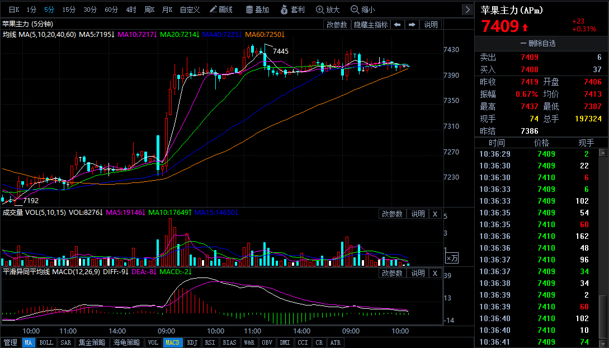
Task: Click 改参数 button for main chart
Action: [x=336, y=25]
